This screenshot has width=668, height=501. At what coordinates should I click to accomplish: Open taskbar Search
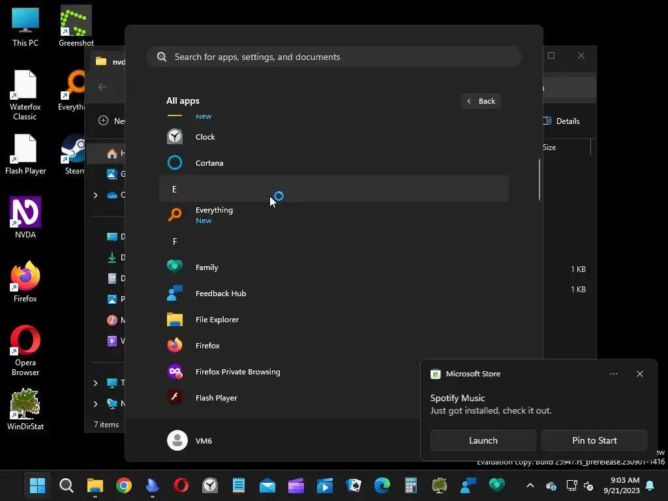point(67,485)
